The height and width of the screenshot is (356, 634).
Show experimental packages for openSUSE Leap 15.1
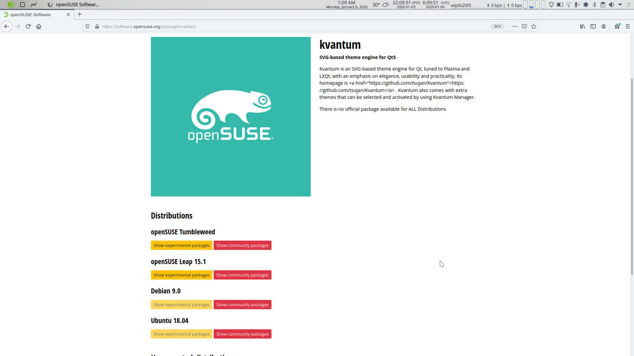coord(181,275)
